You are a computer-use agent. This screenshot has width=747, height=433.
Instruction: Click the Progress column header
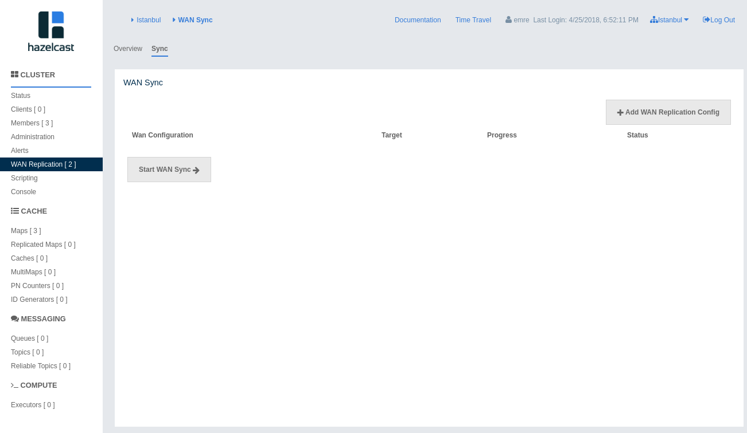pos(502,135)
